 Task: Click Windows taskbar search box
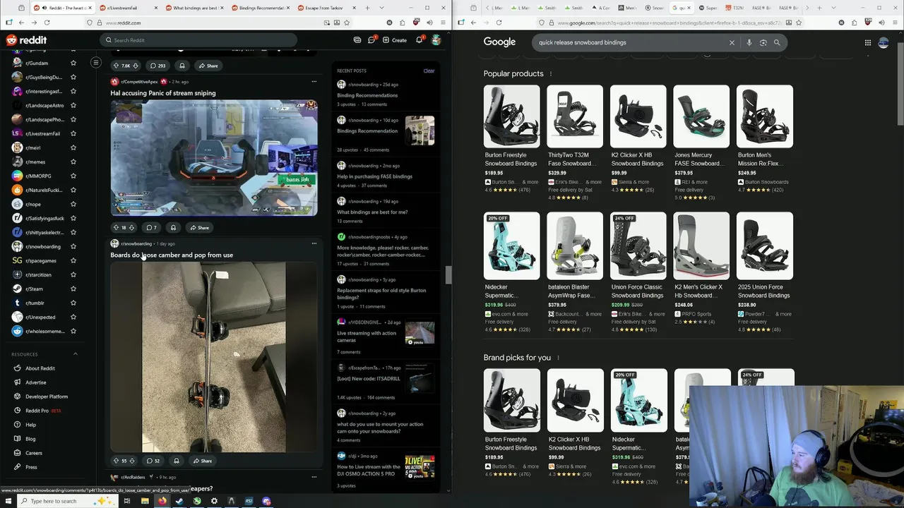click(67, 501)
